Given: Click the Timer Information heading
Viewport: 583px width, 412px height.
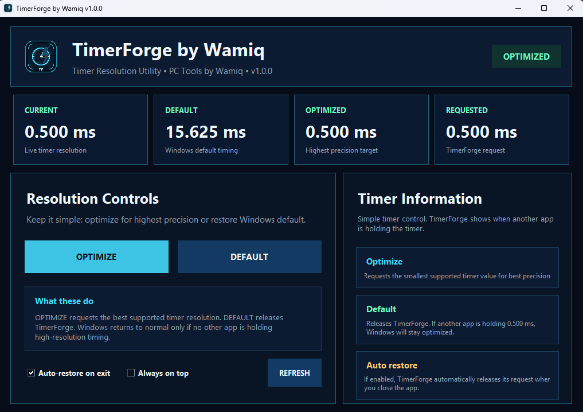Looking at the screenshot, I should click(420, 199).
